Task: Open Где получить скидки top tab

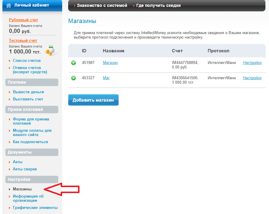Action: pos(158,6)
